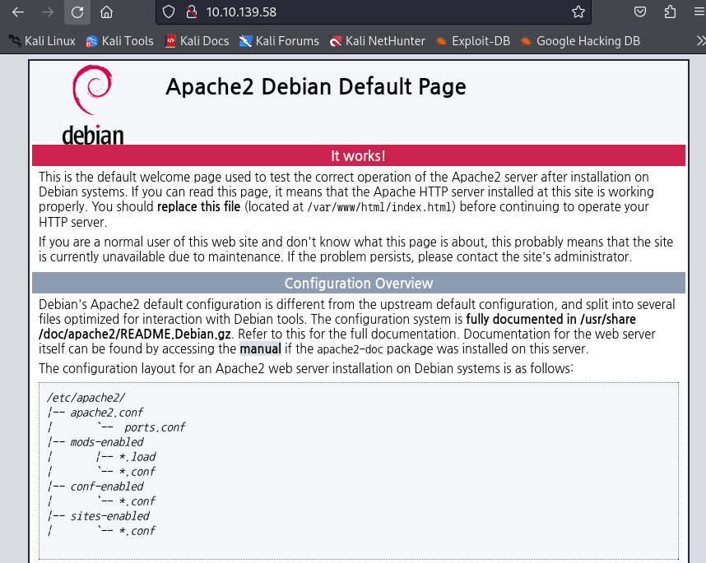Go back to the previous page

click(x=18, y=12)
